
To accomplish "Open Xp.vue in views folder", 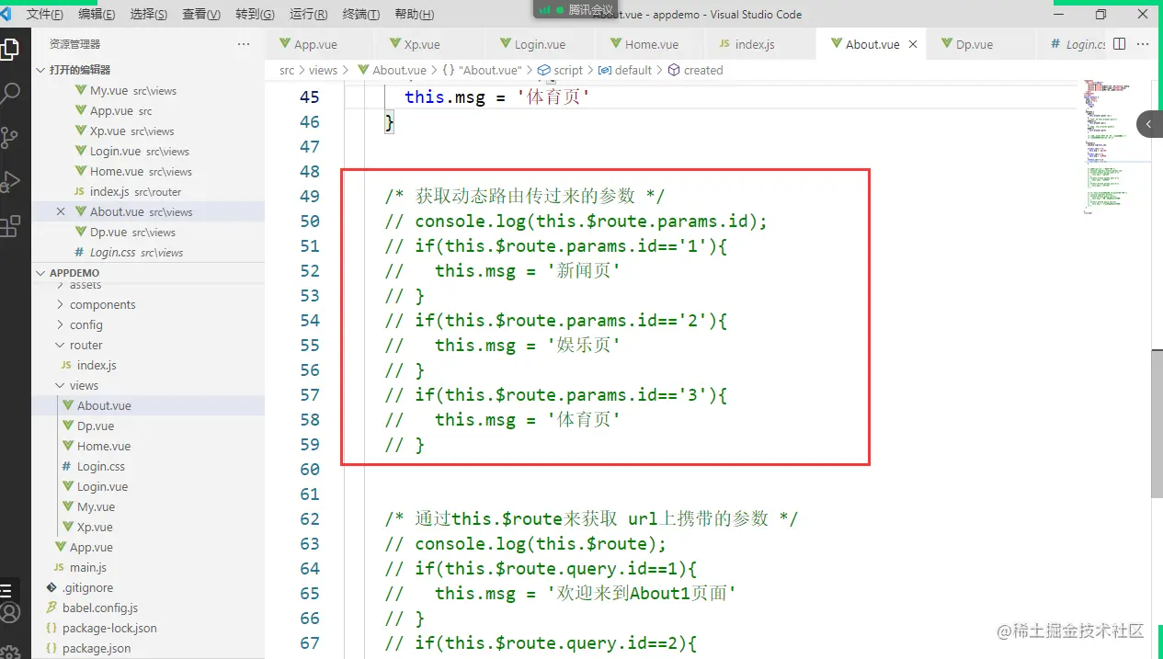I will [148, 527].
